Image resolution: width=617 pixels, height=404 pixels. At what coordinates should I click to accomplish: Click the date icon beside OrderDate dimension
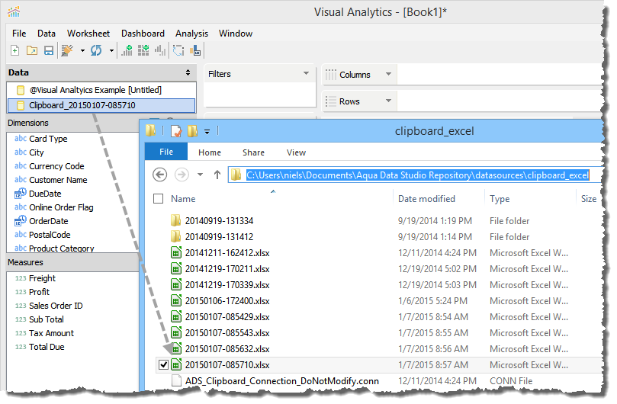pyautogui.click(x=20, y=221)
